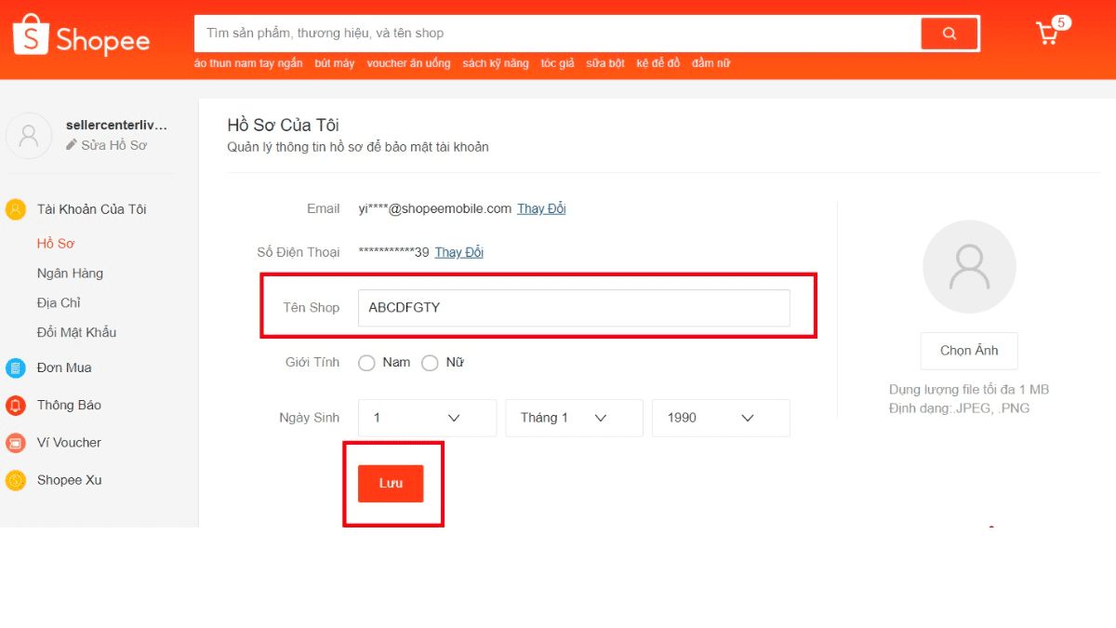
Task: Click inside the Tên Shop input field
Action: [x=574, y=308]
